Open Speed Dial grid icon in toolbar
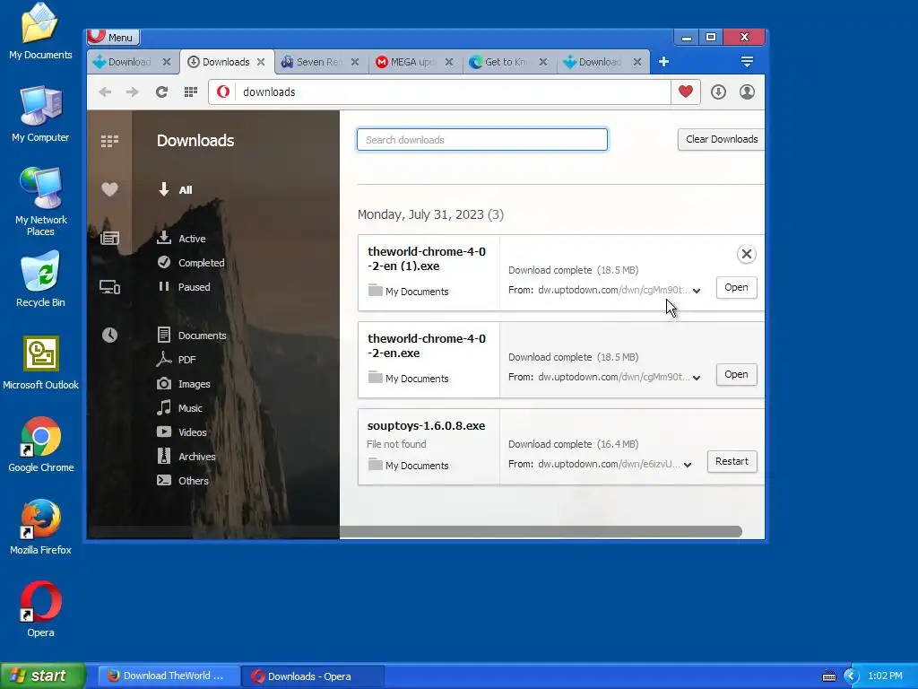Screen dimensions: 918x689 191,92
